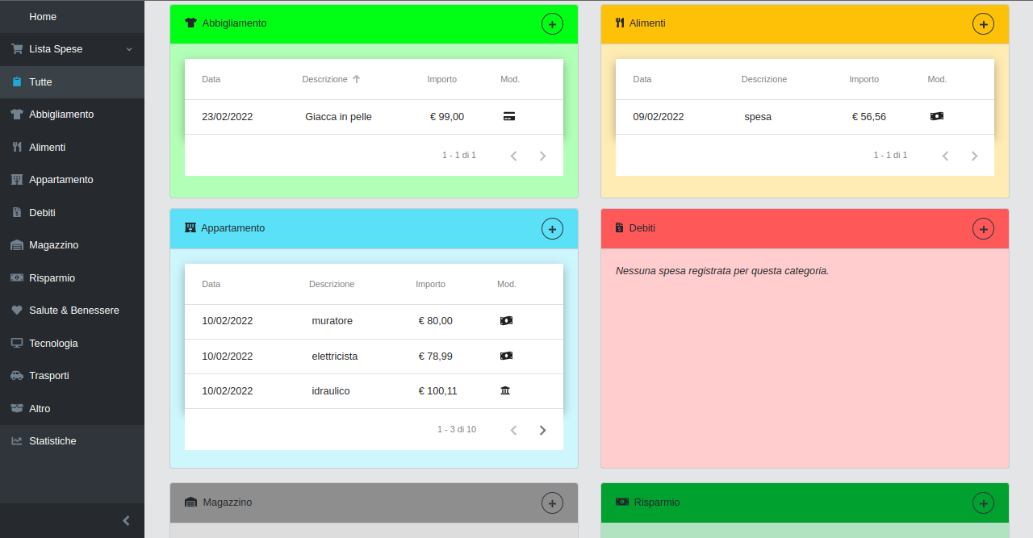Open Salute & Benessere category
Viewport: 1033px width, 538px height.
(x=73, y=311)
